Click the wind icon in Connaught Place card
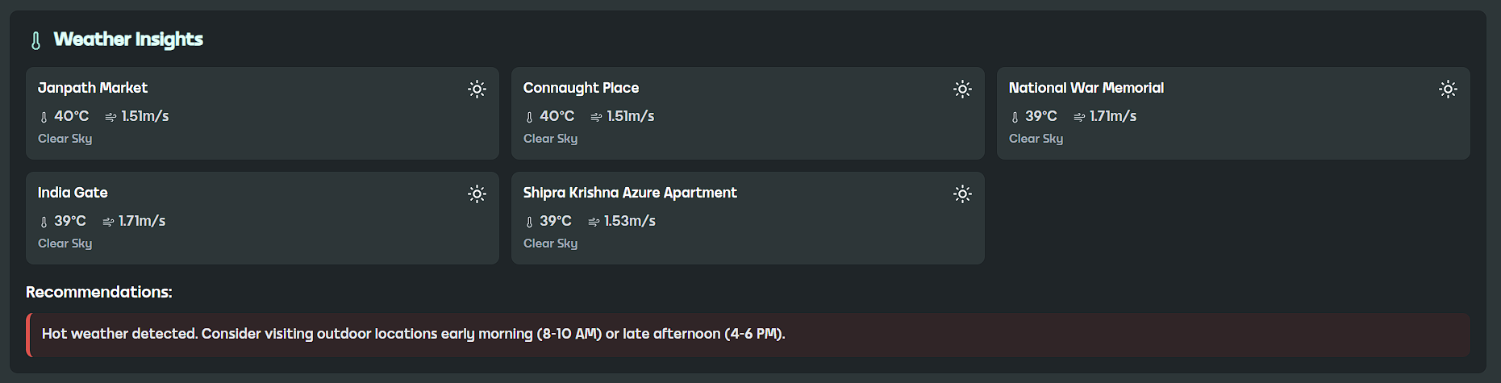 click(x=596, y=117)
